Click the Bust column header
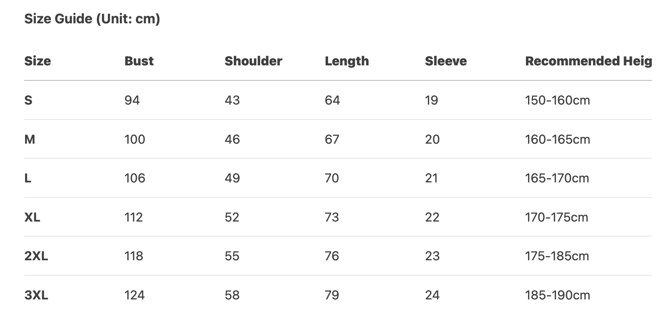Viewport: 662px width, 314px height. (x=139, y=61)
